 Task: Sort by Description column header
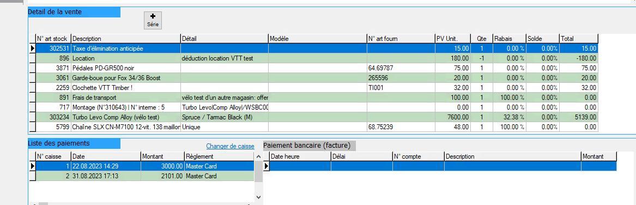coord(126,39)
